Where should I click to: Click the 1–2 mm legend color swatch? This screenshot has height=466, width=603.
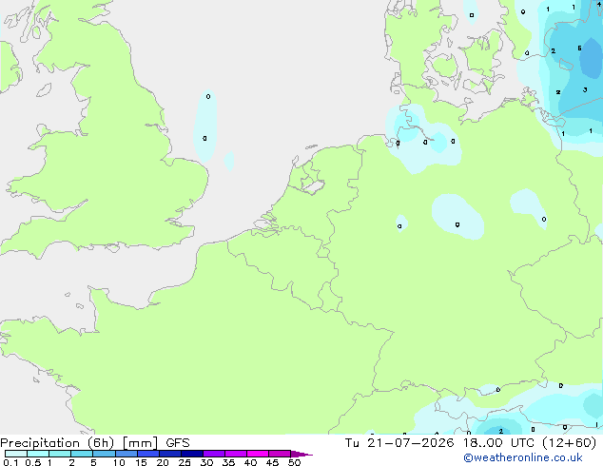pos(60,454)
